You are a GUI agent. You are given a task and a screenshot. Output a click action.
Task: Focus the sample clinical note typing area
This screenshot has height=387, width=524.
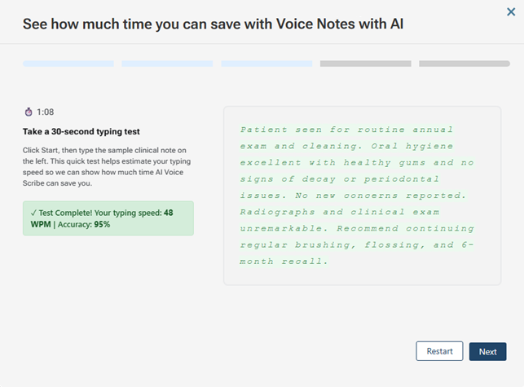click(362, 196)
